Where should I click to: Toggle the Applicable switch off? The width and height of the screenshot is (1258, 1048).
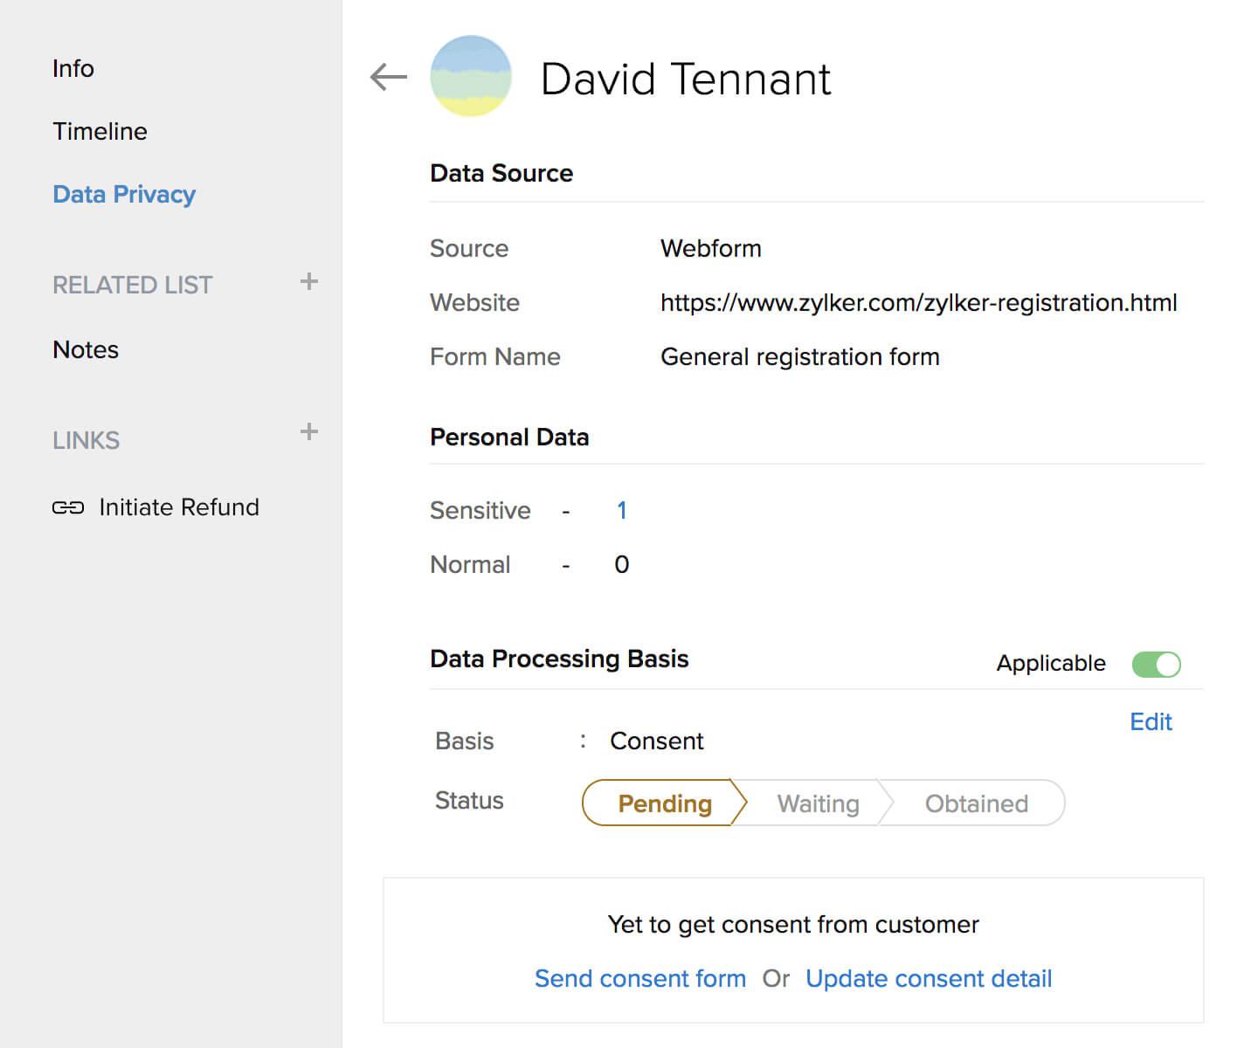point(1155,664)
